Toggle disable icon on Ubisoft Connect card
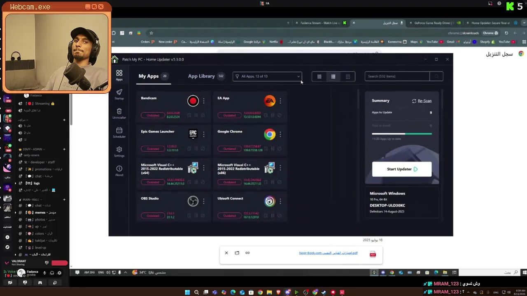The width and height of the screenshot is (527, 296). [x=280, y=216]
